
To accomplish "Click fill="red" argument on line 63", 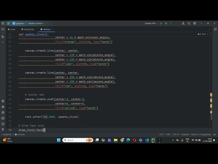I will (63, 86).
